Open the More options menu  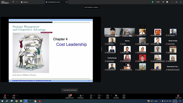pyautogui.click(x=124, y=96)
